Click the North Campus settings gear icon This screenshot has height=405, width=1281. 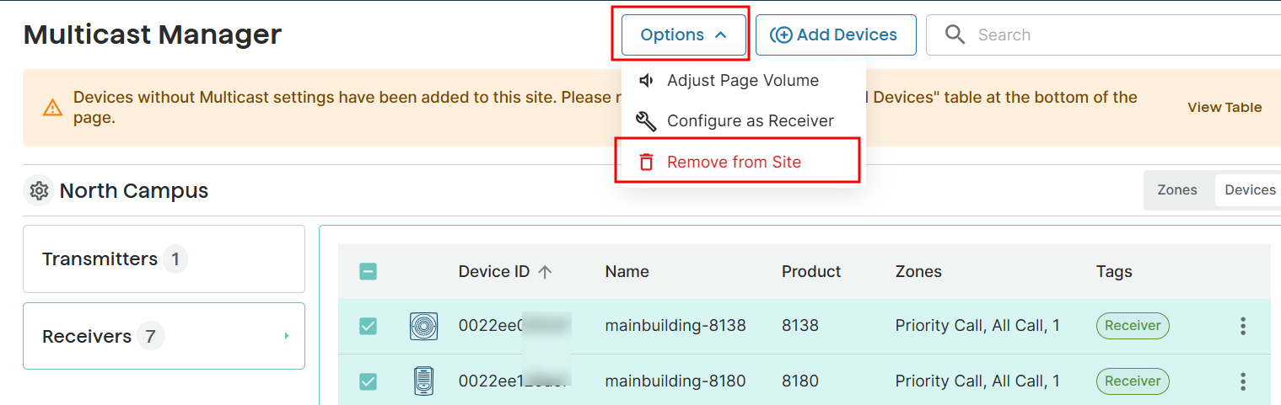point(38,191)
